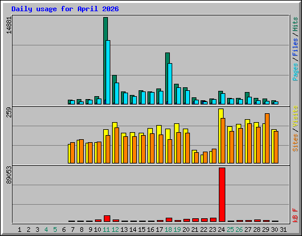Click day label 14 on the x-axis
This screenshot has width=302, height=236.
coord(133,230)
